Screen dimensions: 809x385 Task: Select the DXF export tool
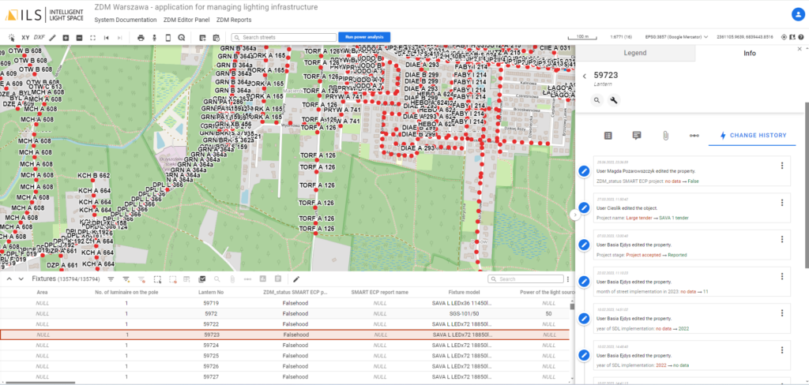pyautogui.click(x=39, y=37)
